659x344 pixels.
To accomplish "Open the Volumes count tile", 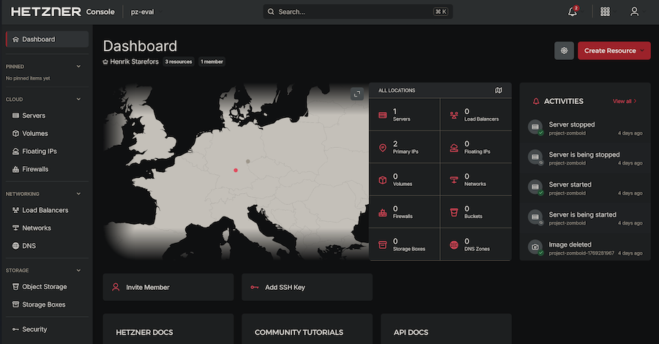I will click(x=404, y=179).
